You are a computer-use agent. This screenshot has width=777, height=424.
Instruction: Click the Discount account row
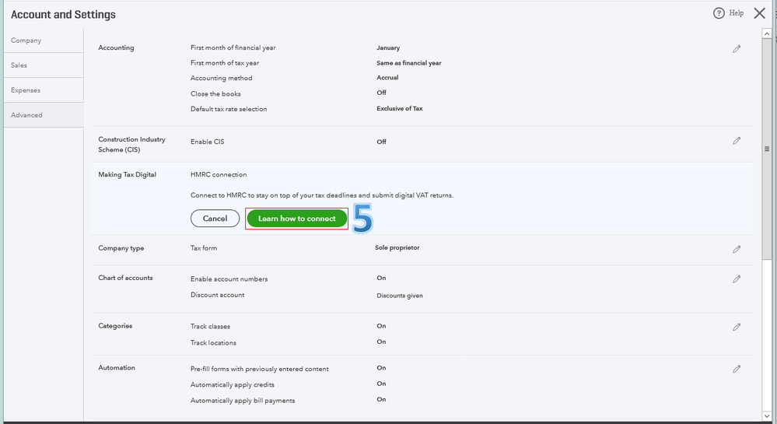point(218,295)
